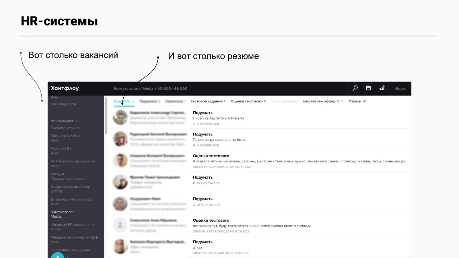This screenshot has width=459, height=258.
Task: Open Особенные кандидаты in the sidebar
Action: [70, 250]
